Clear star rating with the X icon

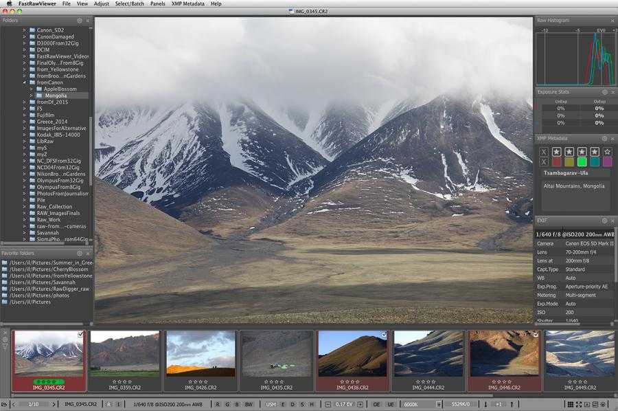coord(544,152)
